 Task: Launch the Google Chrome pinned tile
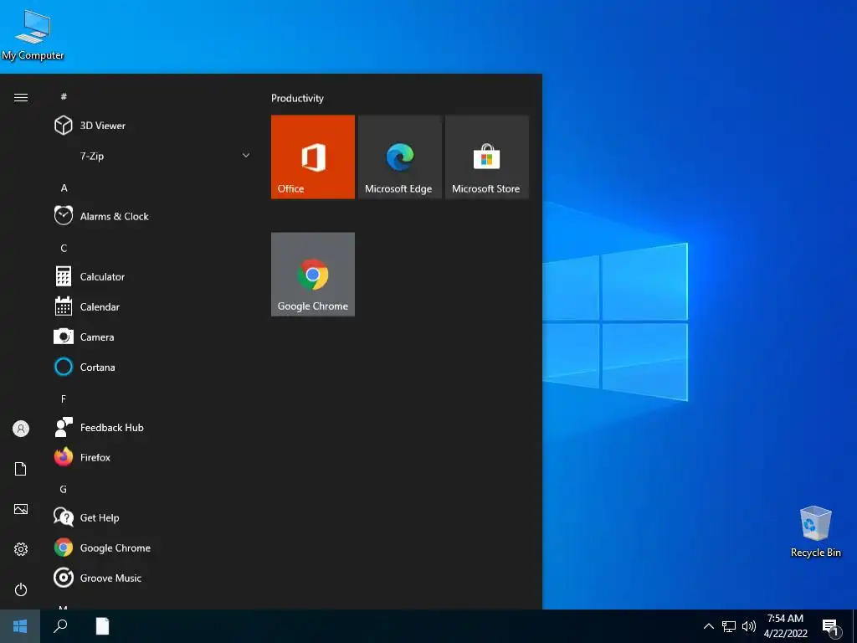point(313,275)
